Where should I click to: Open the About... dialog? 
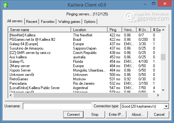tap(138, 115)
